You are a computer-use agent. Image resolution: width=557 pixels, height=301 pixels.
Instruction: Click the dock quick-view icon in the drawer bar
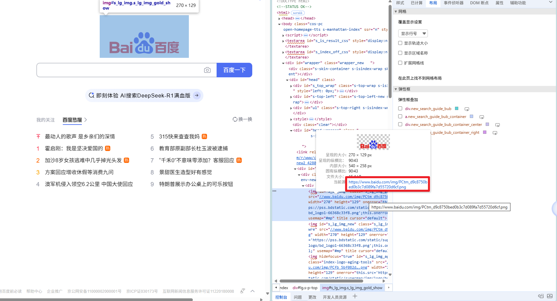[x=541, y=296]
